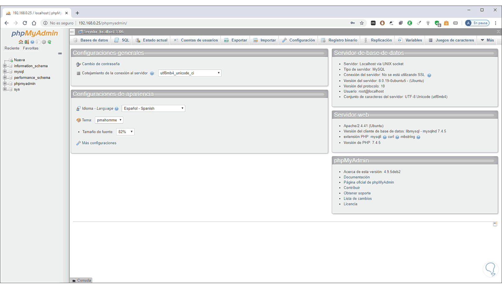Image resolution: width=502 pixels, height=289 pixels.
Task: Open the Más dropdown tab
Action: [x=487, y=40]
